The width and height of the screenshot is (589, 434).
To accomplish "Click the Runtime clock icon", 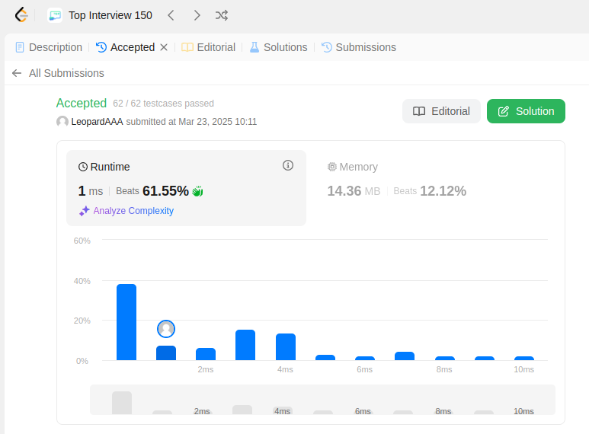I will (82, 167).
